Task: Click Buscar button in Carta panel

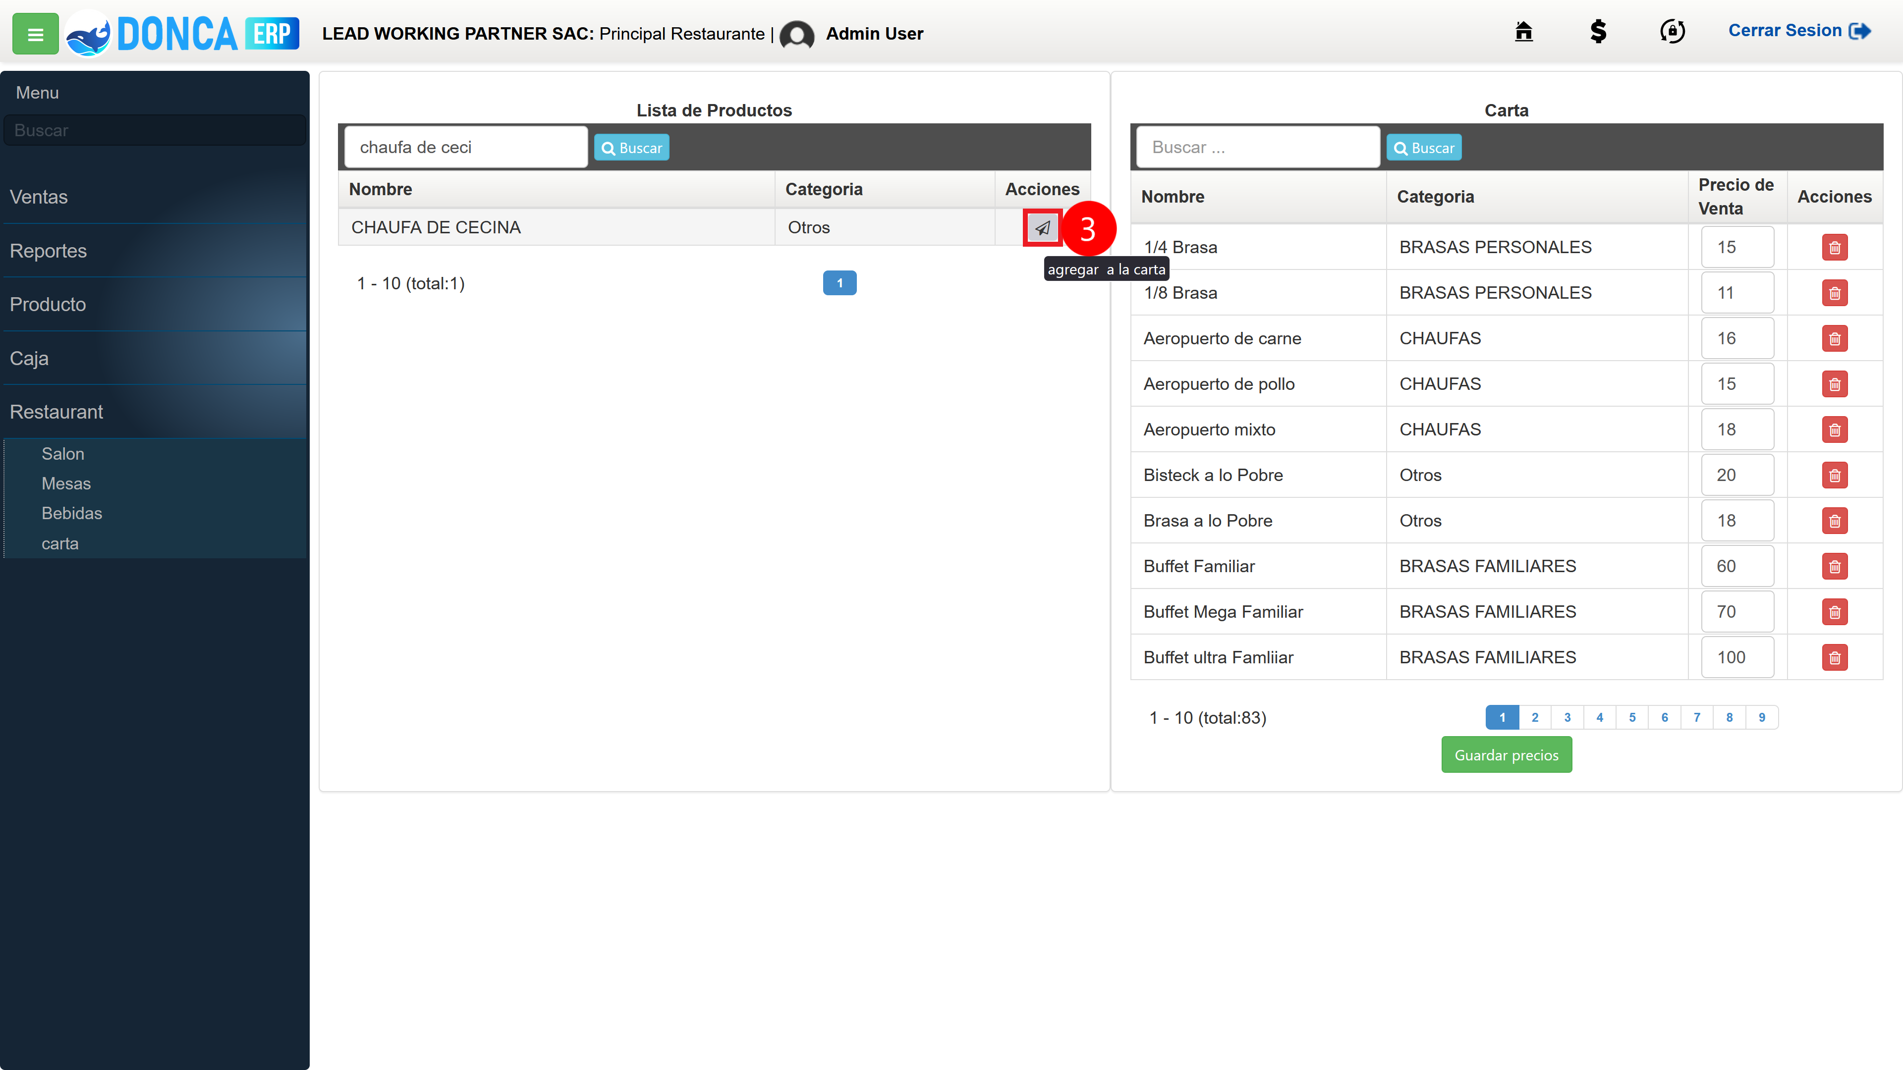Action: pyautogui.click(x=1424, y=148)
